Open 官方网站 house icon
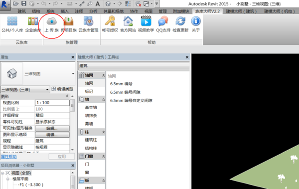Image resolution: width=299 pixels, height=189 pixels. [x=128, y=21]
